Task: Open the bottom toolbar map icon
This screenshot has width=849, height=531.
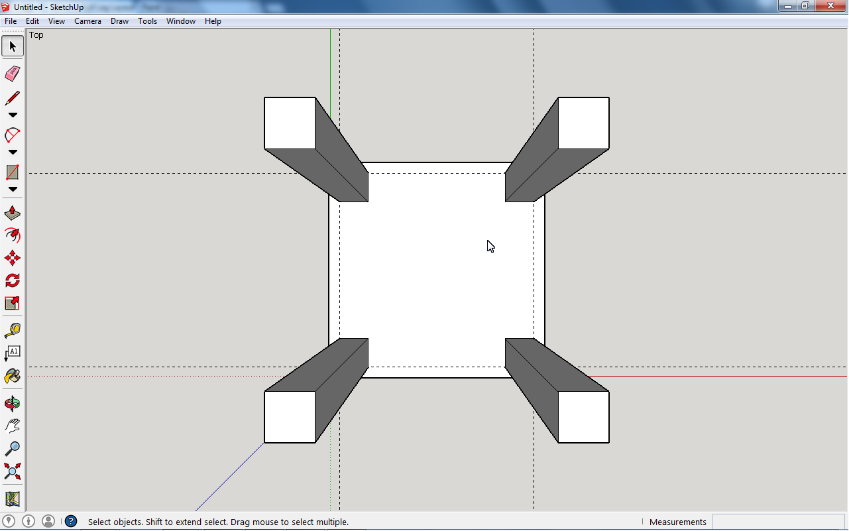Action: click(13, 499)
